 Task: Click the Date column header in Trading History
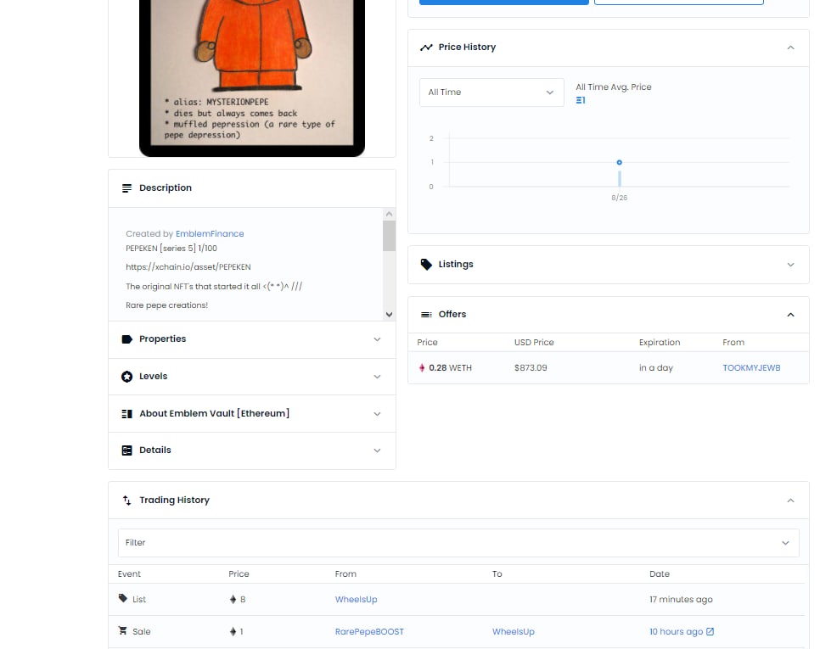tap(660, 573)
